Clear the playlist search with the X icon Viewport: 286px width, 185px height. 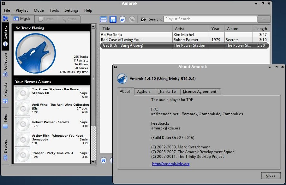click(x=143, y=19)
